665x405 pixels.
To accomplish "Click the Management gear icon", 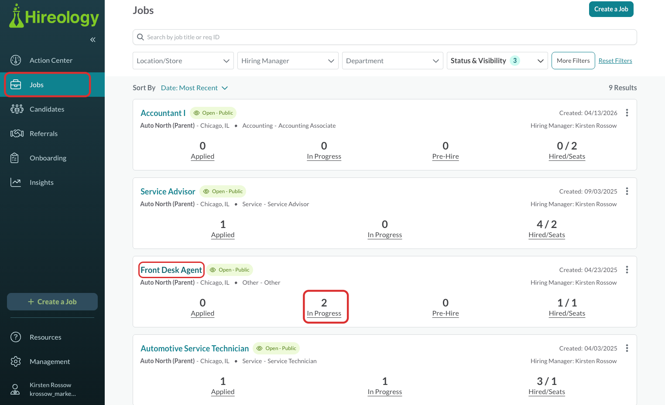I will pos(16,361).
